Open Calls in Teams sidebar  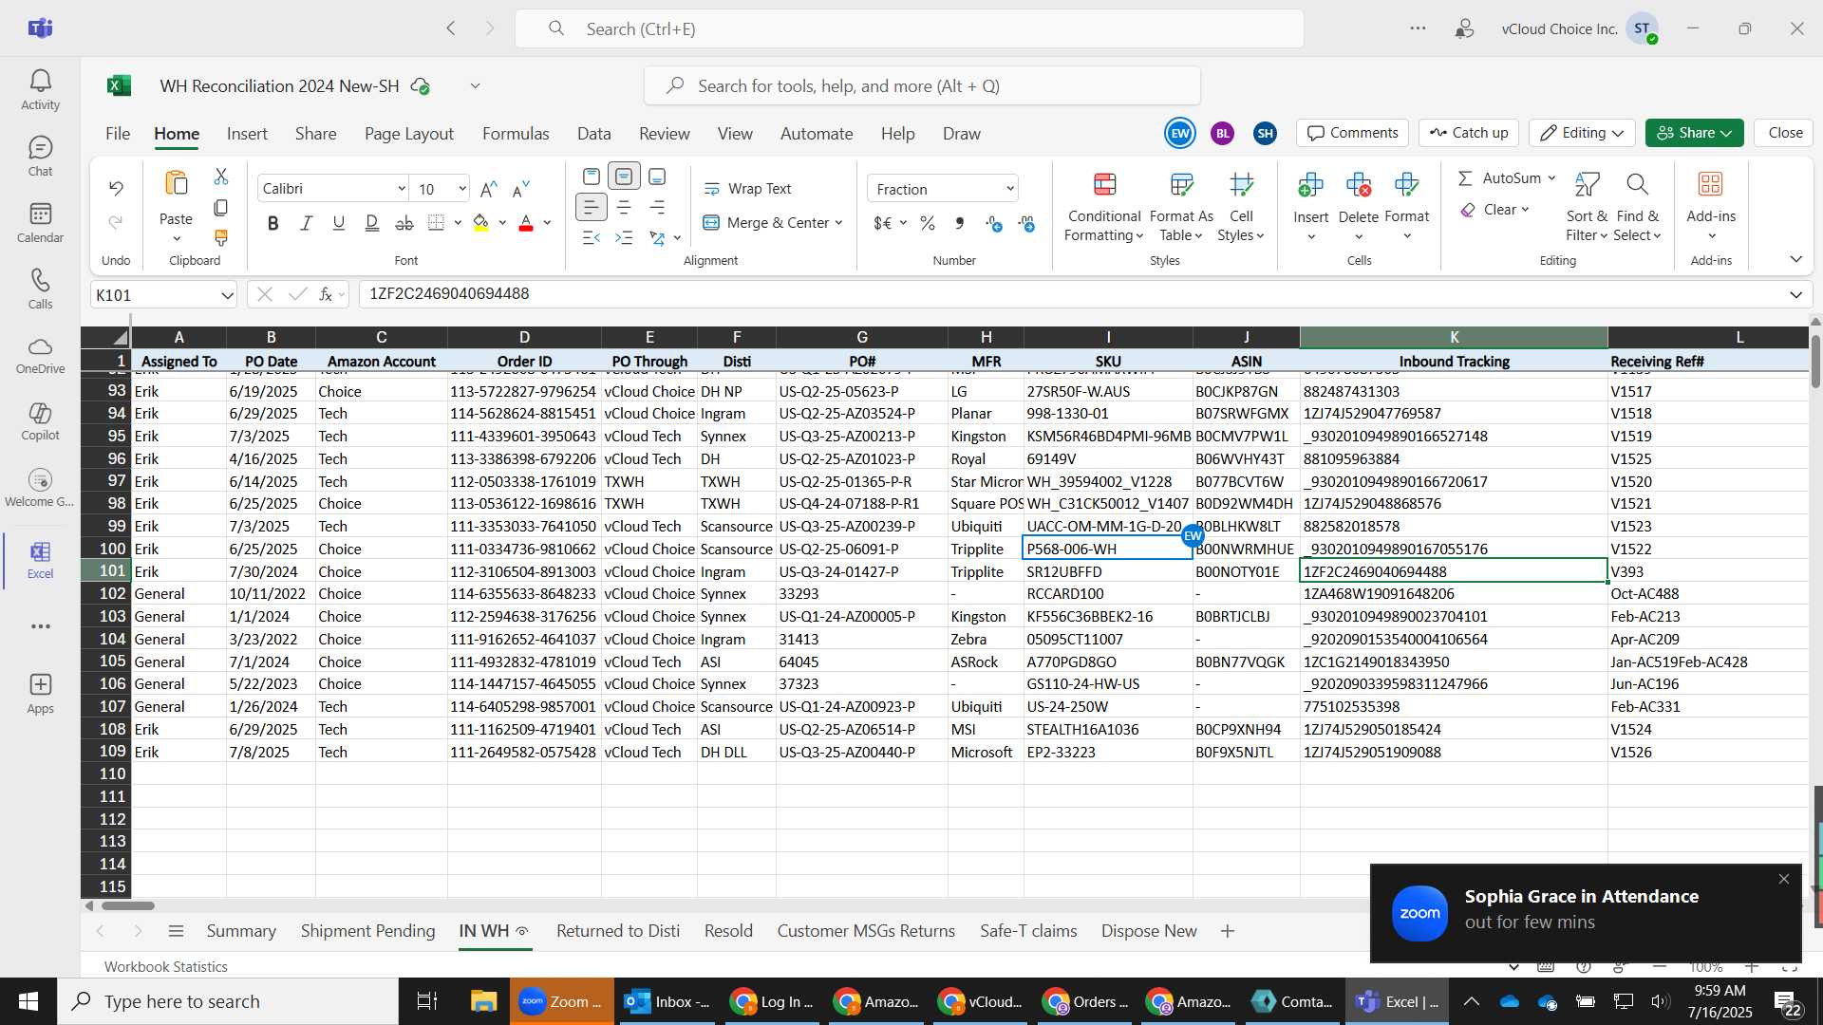coord(40,289)
